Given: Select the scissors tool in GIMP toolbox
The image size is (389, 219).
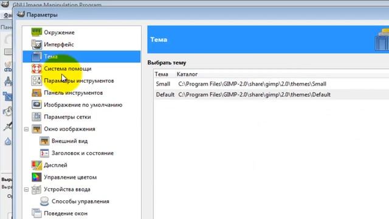Looking at the screenshot, I should coord(8,67).
